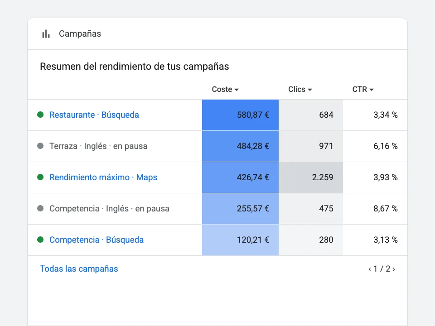Click the 280 clicks cell
Screen dimensions: 435x326
pyautogui.click(x=311, y=240)
